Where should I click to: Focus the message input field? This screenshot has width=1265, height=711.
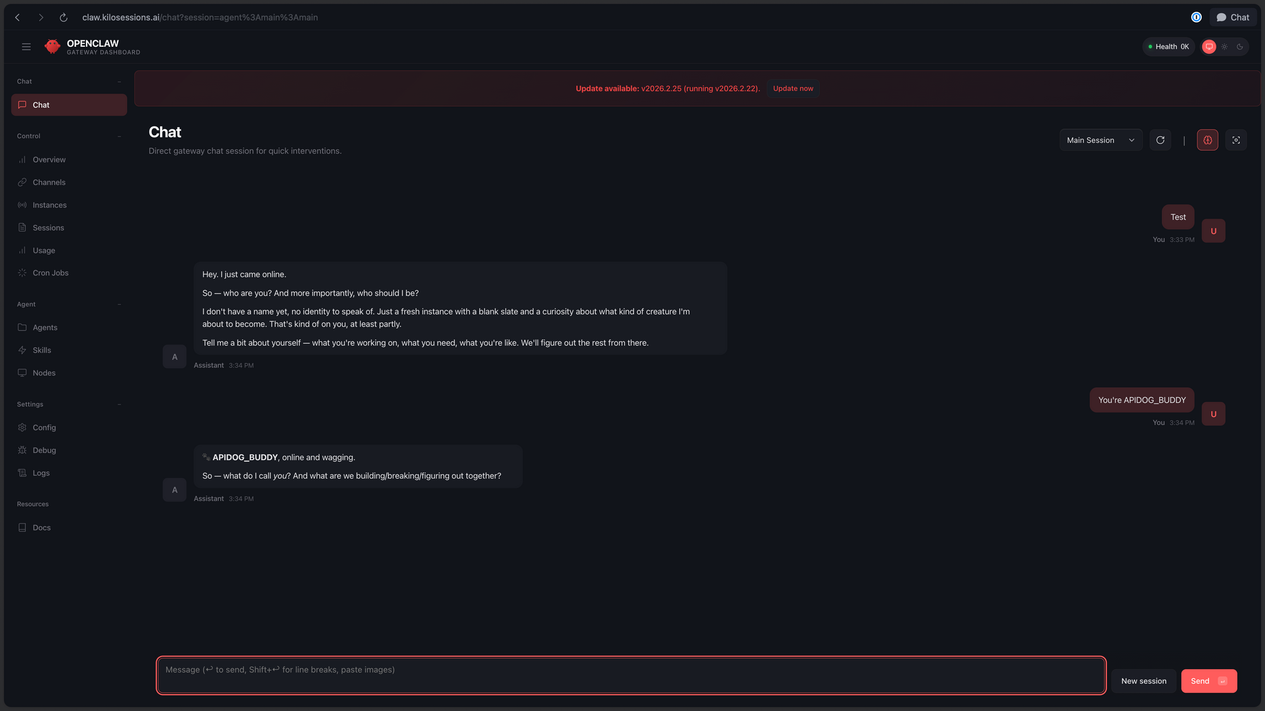pos(631,676)
